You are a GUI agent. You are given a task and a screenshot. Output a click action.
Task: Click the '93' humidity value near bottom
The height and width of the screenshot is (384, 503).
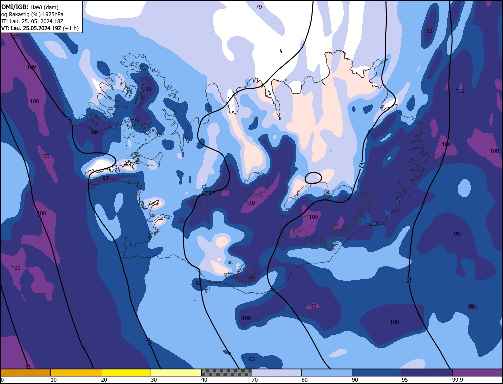point(251,359)
